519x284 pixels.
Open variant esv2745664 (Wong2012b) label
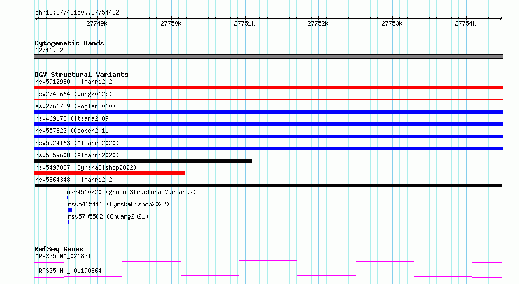tap(73, 94)
